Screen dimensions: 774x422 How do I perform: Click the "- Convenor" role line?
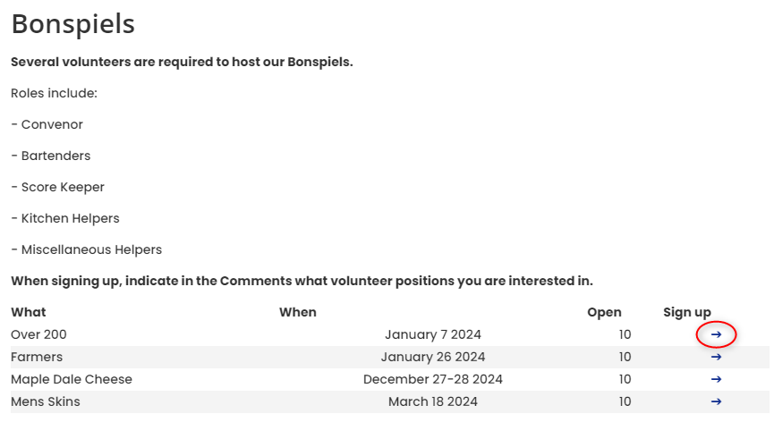[x=47, y=124]
